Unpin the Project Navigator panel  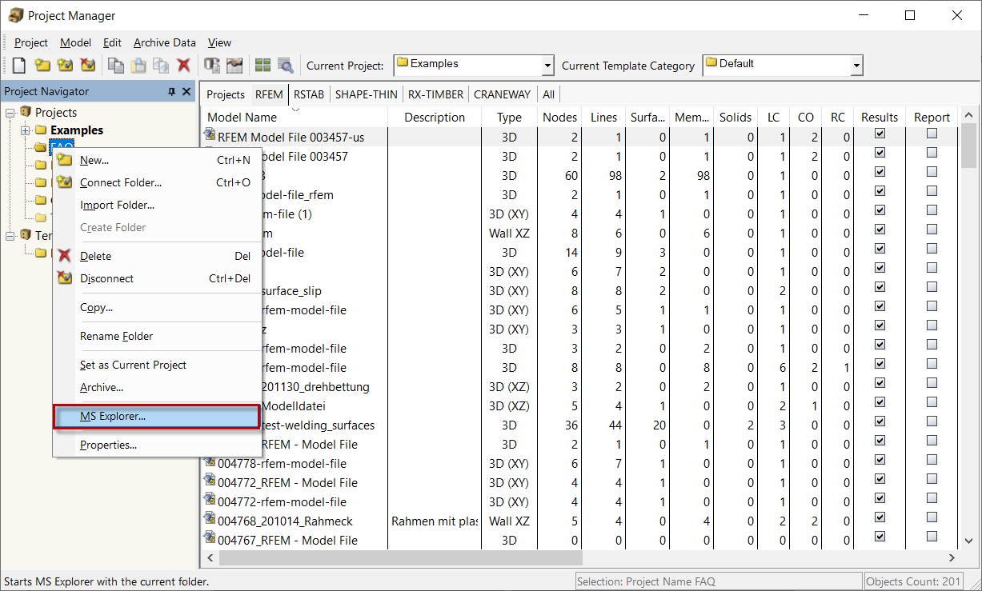[x=171, y=91]
